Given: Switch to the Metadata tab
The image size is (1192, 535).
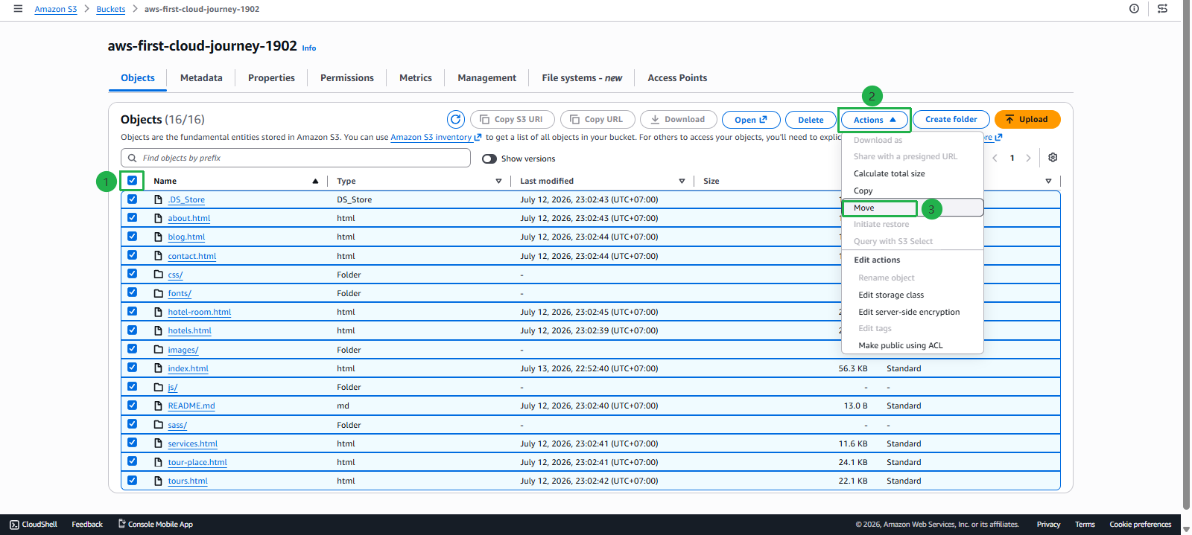Looking at the screenshot, I should click(201, 78).
